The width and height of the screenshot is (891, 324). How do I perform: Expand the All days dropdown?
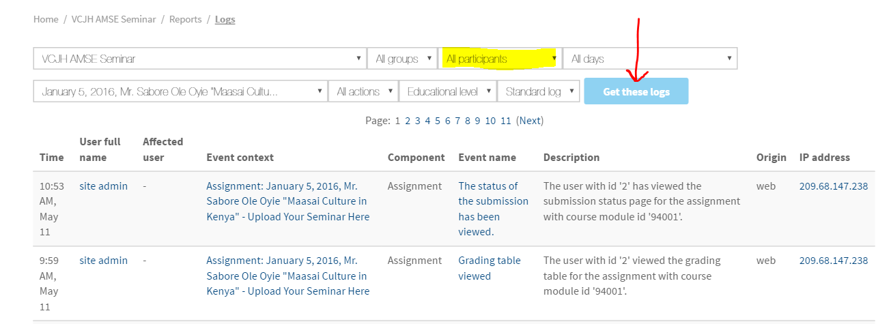(649, 59)
